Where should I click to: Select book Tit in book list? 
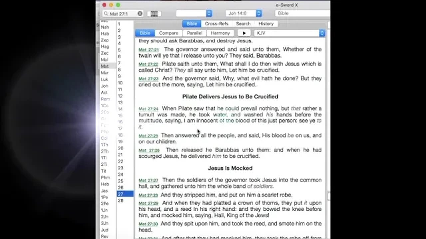point(104,171)
